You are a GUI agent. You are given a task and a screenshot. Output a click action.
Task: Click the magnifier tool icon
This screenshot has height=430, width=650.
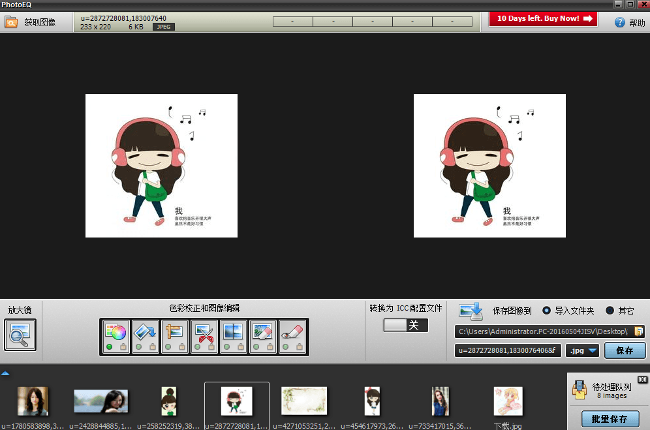pos(20,335)
